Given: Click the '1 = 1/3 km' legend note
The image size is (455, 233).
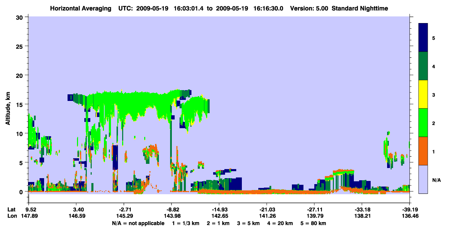Looking at the screenshot, I should coord(186,223).
